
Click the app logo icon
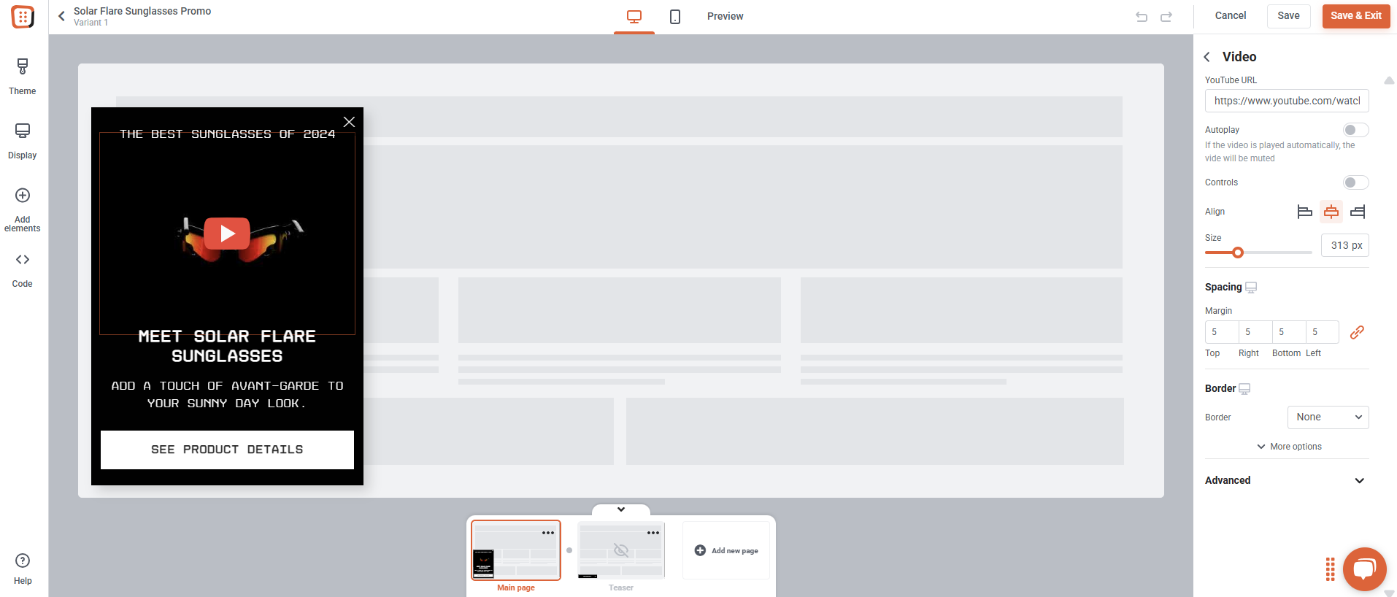[23, 17]
